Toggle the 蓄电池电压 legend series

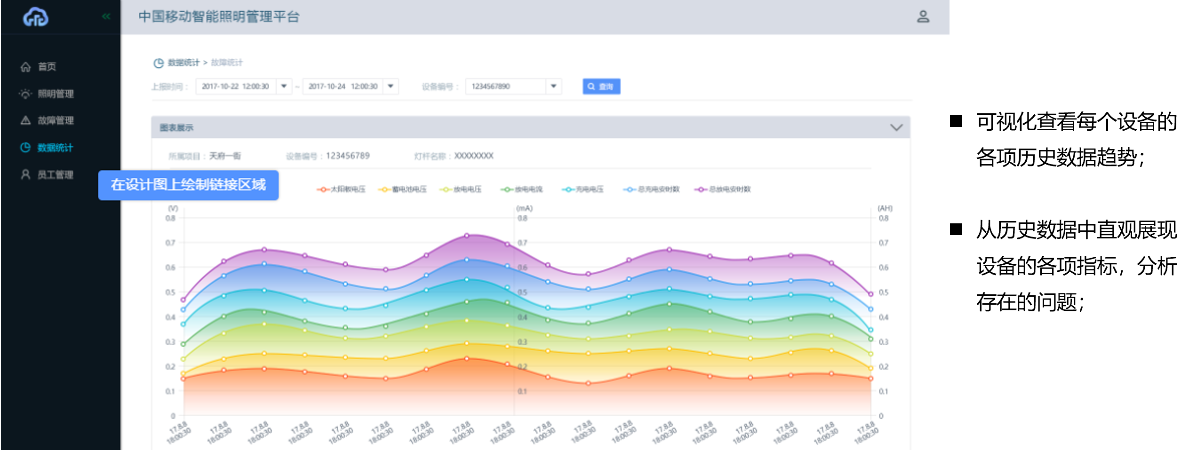click(402, 189)
